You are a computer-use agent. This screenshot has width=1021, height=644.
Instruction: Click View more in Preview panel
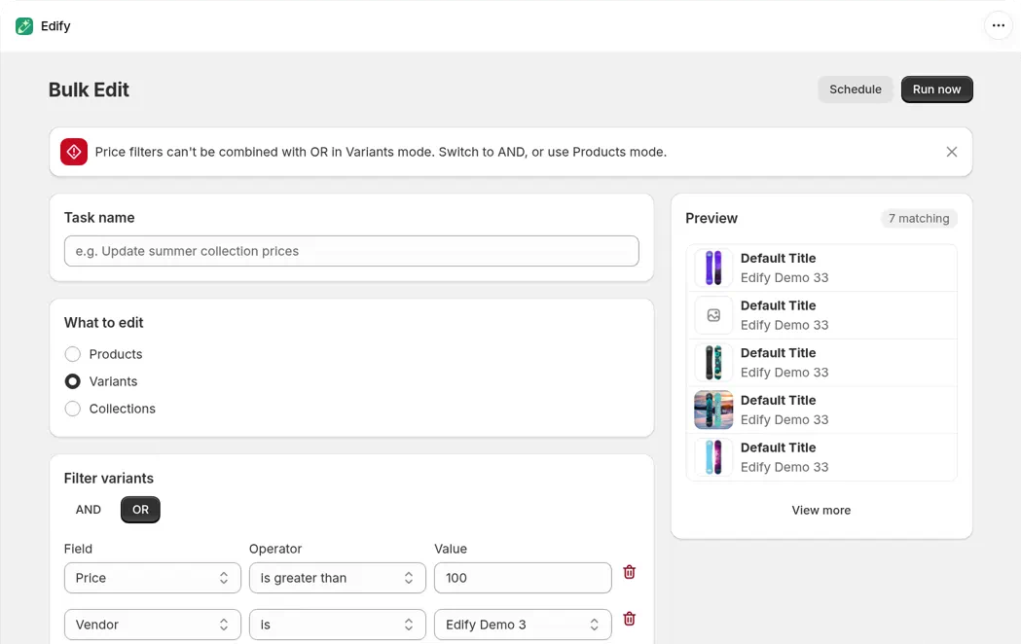(821, 510)
